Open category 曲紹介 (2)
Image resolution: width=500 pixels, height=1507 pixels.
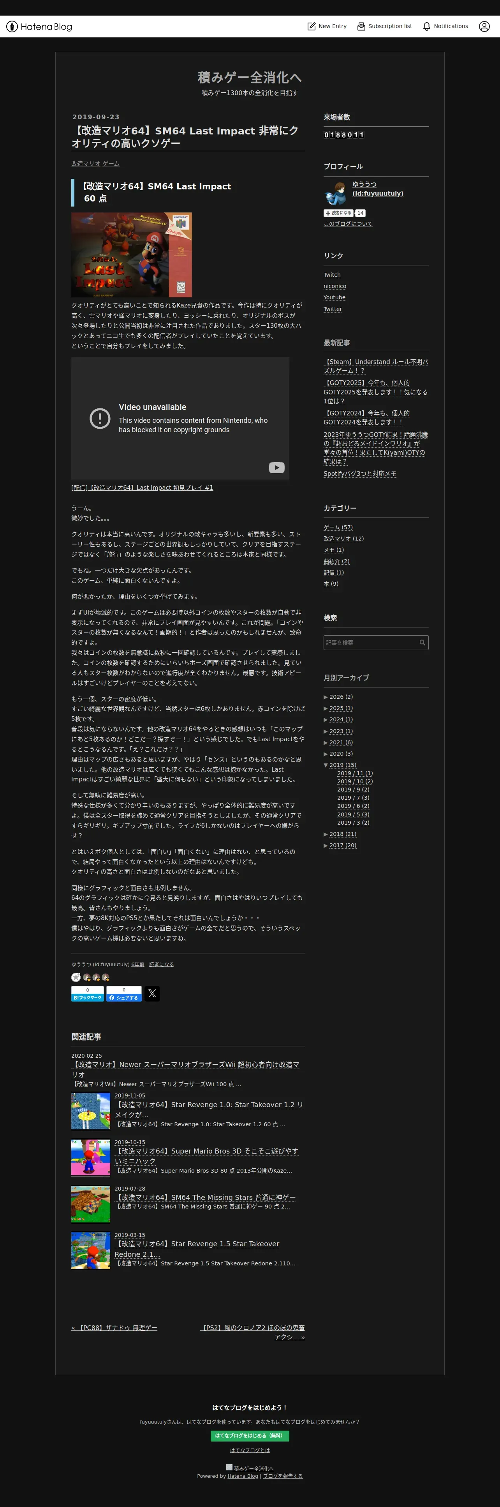[336, 561]
